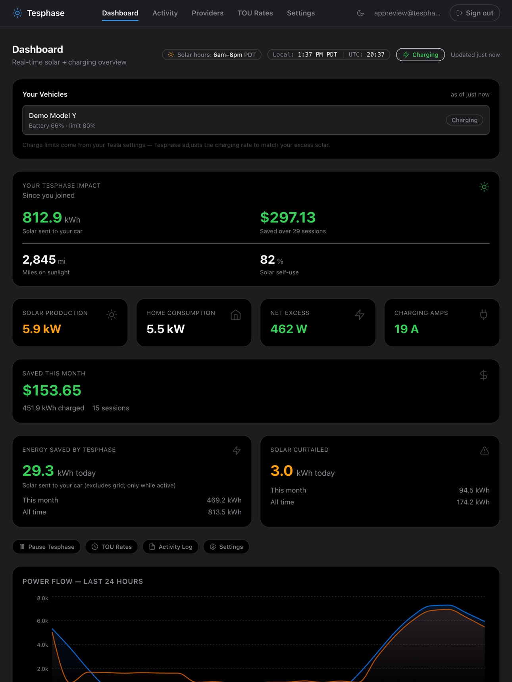Click the $153.65 saved this month value

click(52, 391)
